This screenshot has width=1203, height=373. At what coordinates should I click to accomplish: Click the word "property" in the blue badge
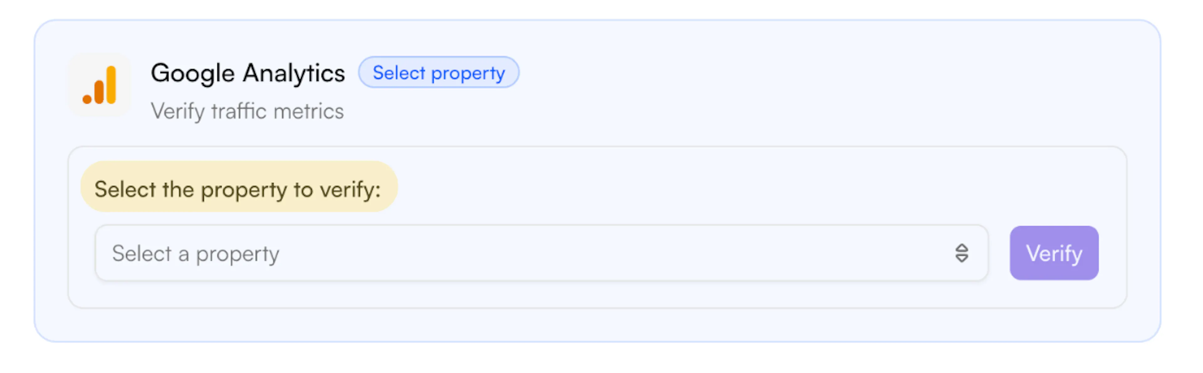(x=468, y=74)
